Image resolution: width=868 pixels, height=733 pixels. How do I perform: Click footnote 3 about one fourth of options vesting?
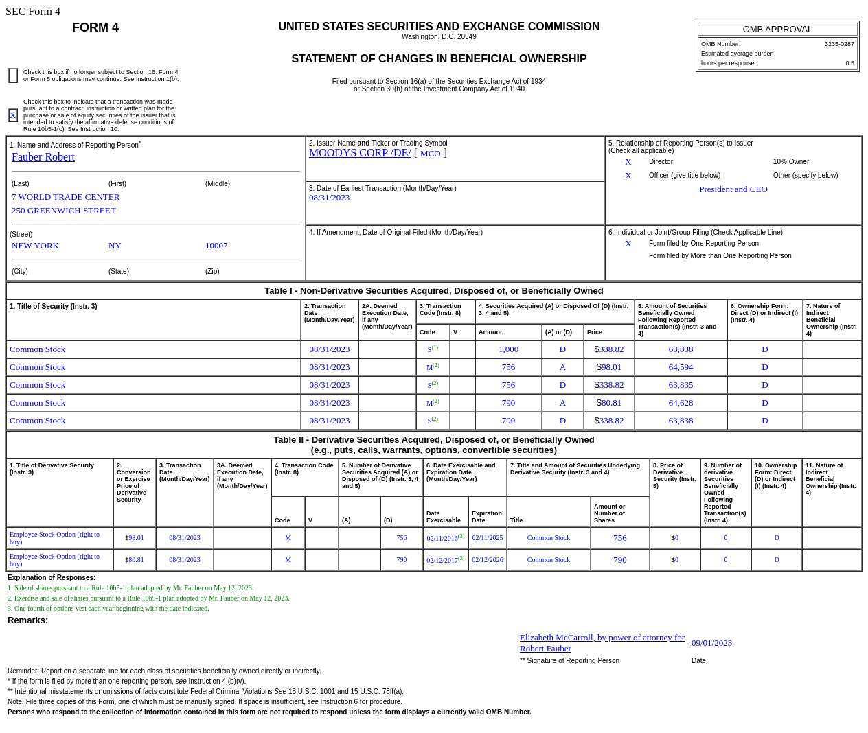[108, 609]
